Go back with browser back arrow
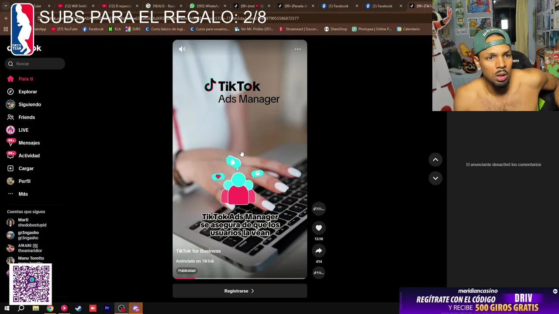Image resolution: width=559 pixels, height=314 pixels. pyautogui.click(x=6, y=18)
